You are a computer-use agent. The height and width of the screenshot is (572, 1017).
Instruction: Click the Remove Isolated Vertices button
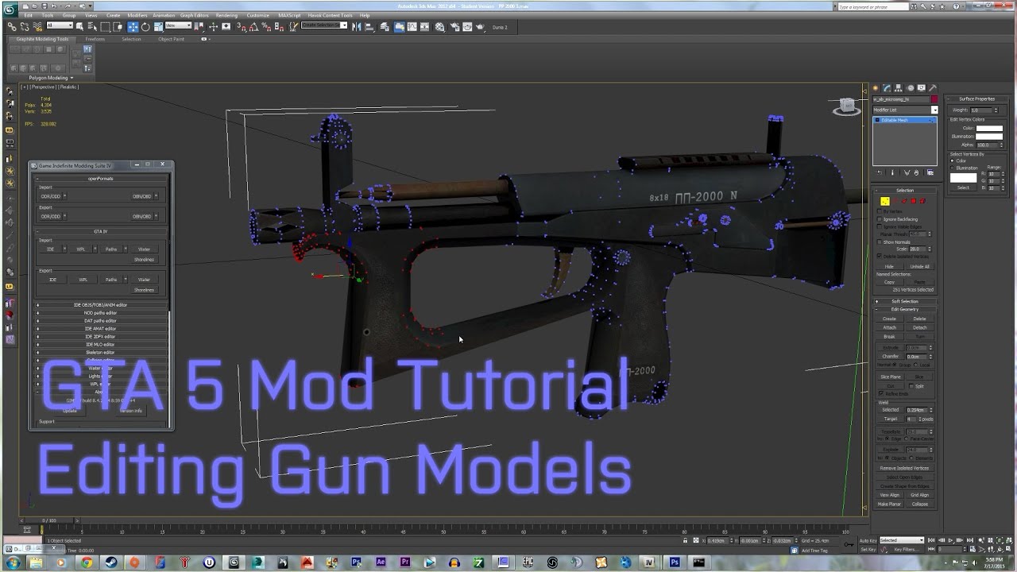(x=905, y=468)
